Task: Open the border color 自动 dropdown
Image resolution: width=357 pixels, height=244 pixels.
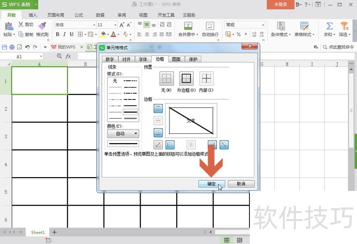Action: pyautogui.click(x=123, y=133)
